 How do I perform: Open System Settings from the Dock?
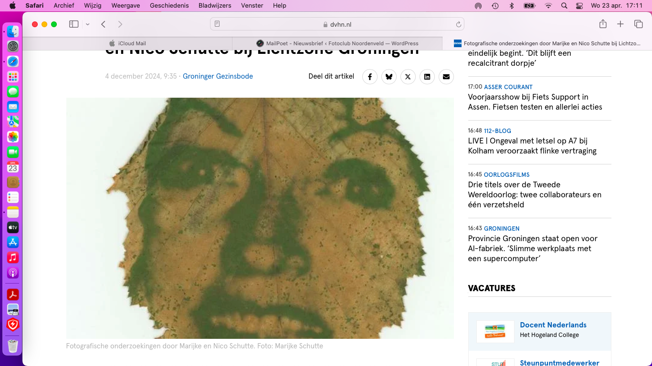[13, 46]
